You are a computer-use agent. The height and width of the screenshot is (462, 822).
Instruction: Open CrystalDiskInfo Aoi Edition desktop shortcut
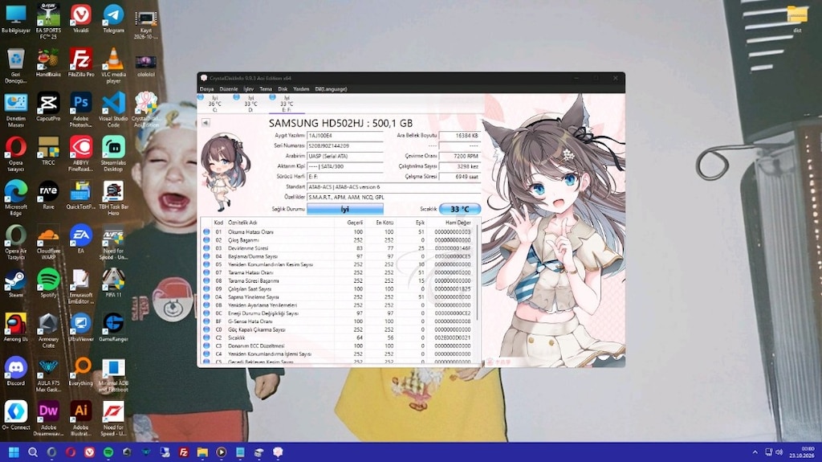(146, 110)
